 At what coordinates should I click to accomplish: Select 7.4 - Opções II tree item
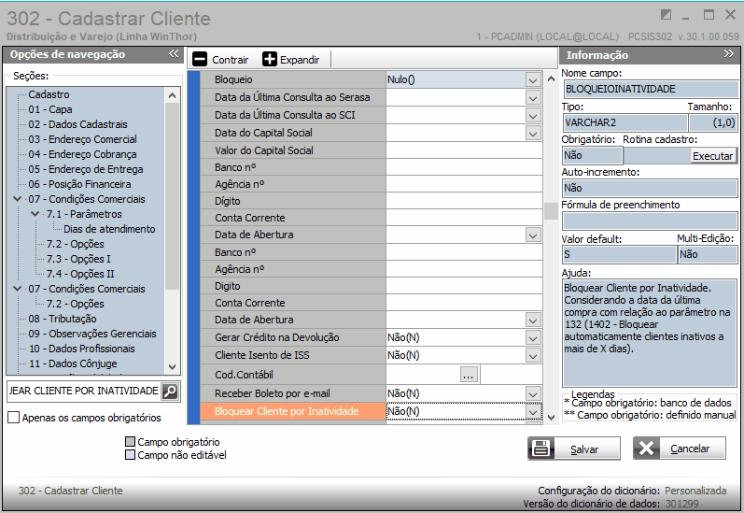pos(80,274)
